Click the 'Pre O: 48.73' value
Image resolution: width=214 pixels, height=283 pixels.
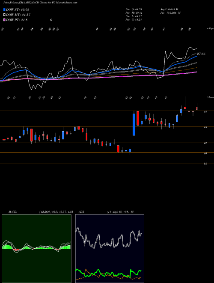pos(134,9)
